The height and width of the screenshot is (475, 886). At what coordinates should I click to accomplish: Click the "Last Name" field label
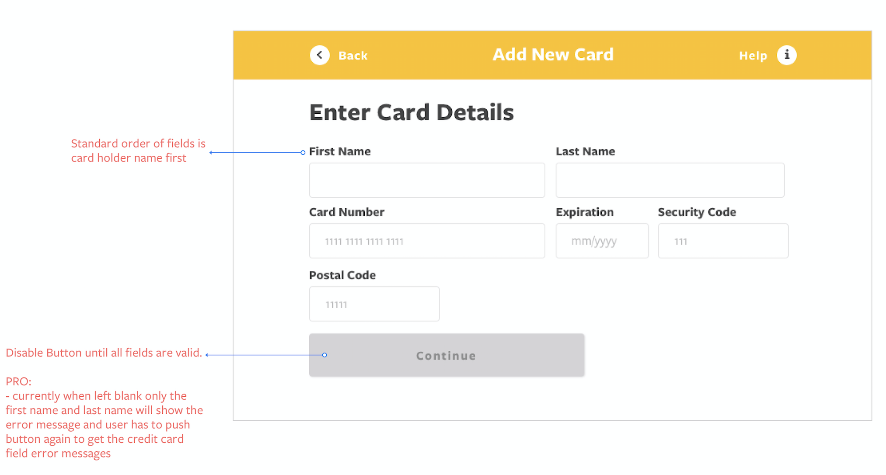(585, 151)
